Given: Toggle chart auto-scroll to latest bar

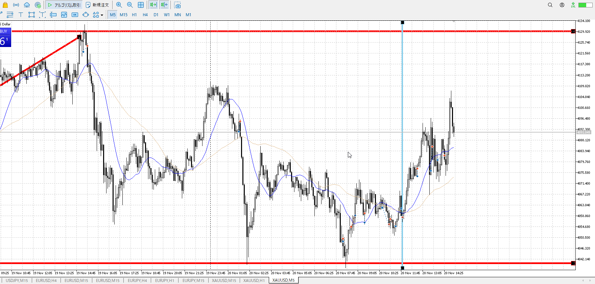Looking at the screenshot, I should [153, 5].
